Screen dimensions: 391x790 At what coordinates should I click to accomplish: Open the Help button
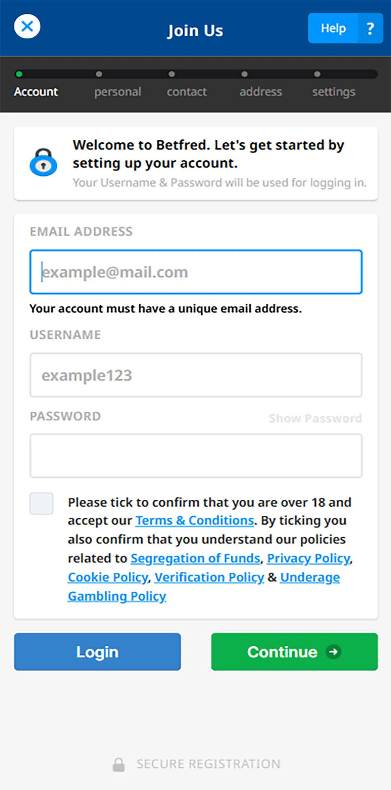[x=333, y=28]
